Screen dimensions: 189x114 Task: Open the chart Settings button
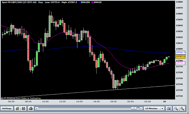coord(7,109)
